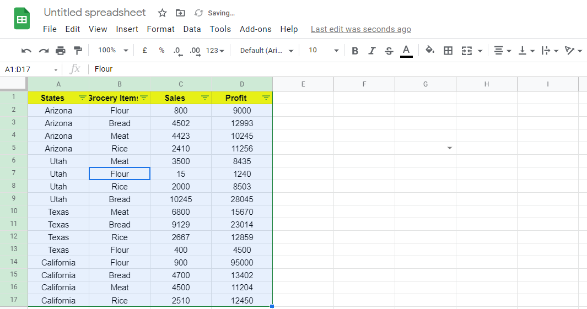The height and width of the screenshot is (309, 587).
Task: Click the 'Last edit was seconds ago' link
Action: [x=360, y=29]
